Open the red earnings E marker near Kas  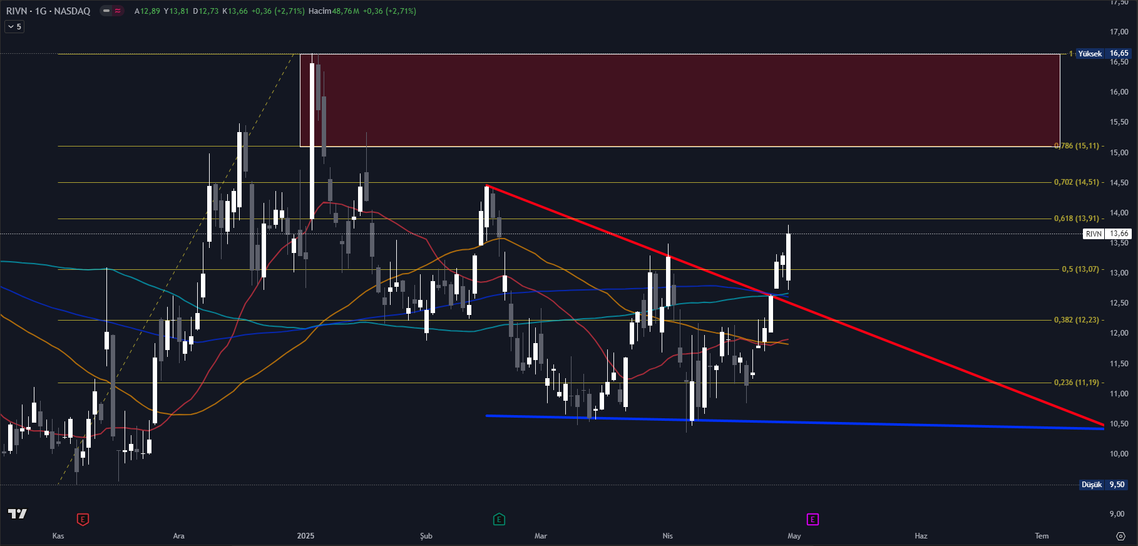[83, 519]
